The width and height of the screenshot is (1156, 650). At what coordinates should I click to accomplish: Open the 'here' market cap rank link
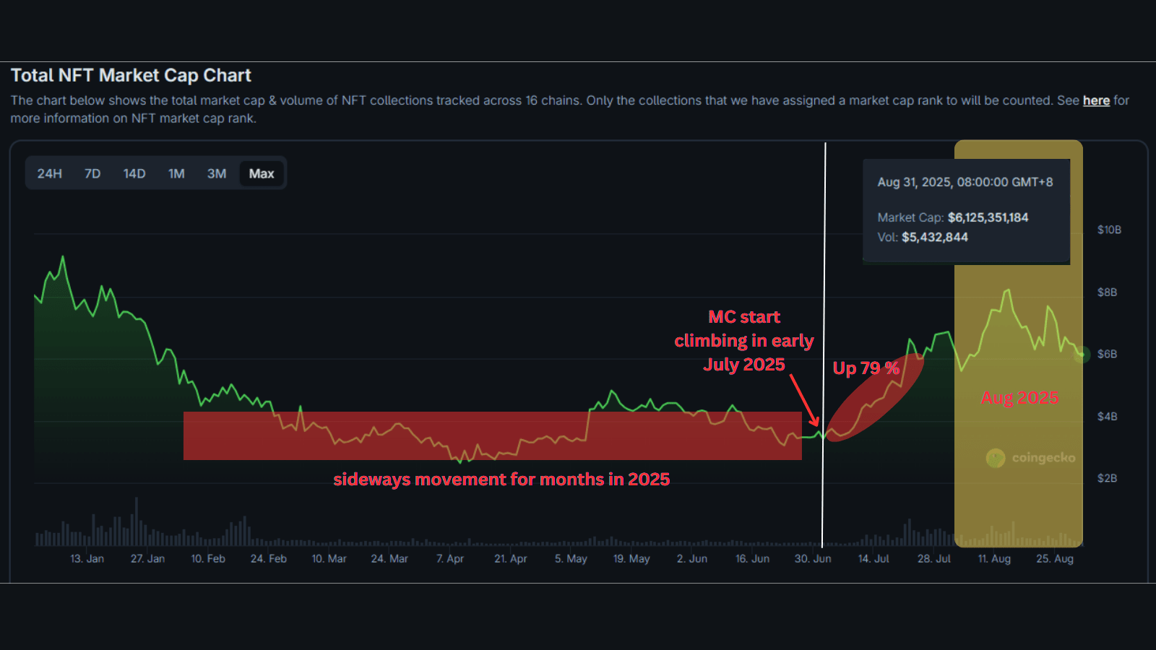1096,100
